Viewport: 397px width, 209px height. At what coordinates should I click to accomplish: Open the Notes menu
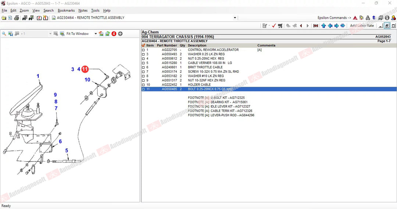coord(83,11)
